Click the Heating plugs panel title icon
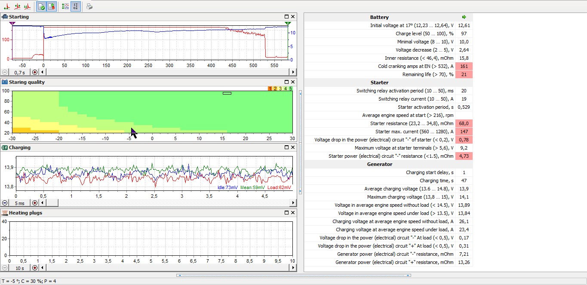587x285 pixels. (5, 213)
